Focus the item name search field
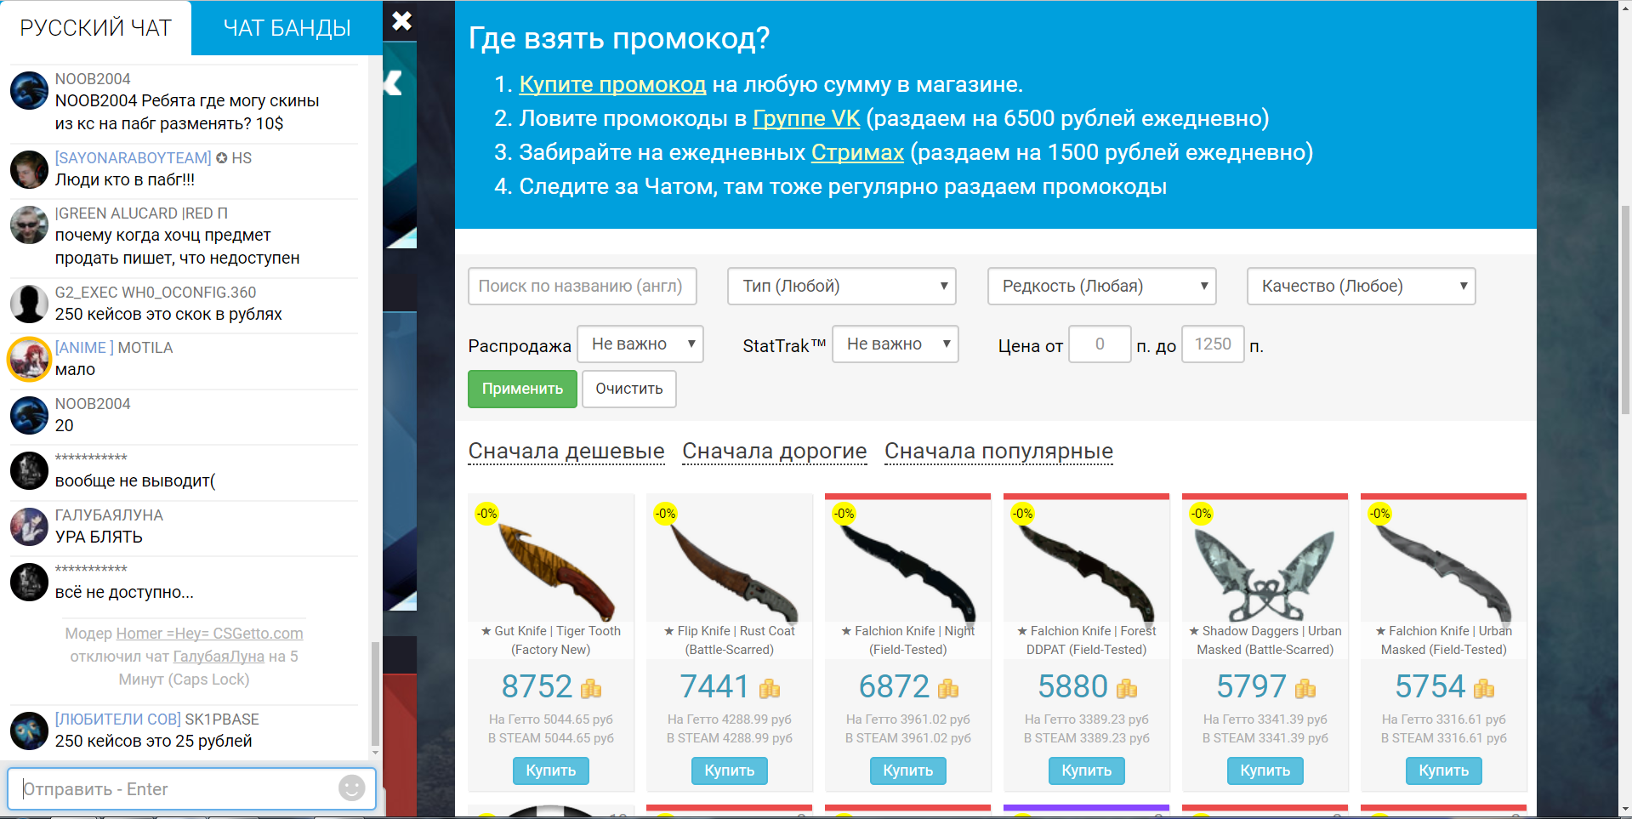1632x819 pixels. 582,286
